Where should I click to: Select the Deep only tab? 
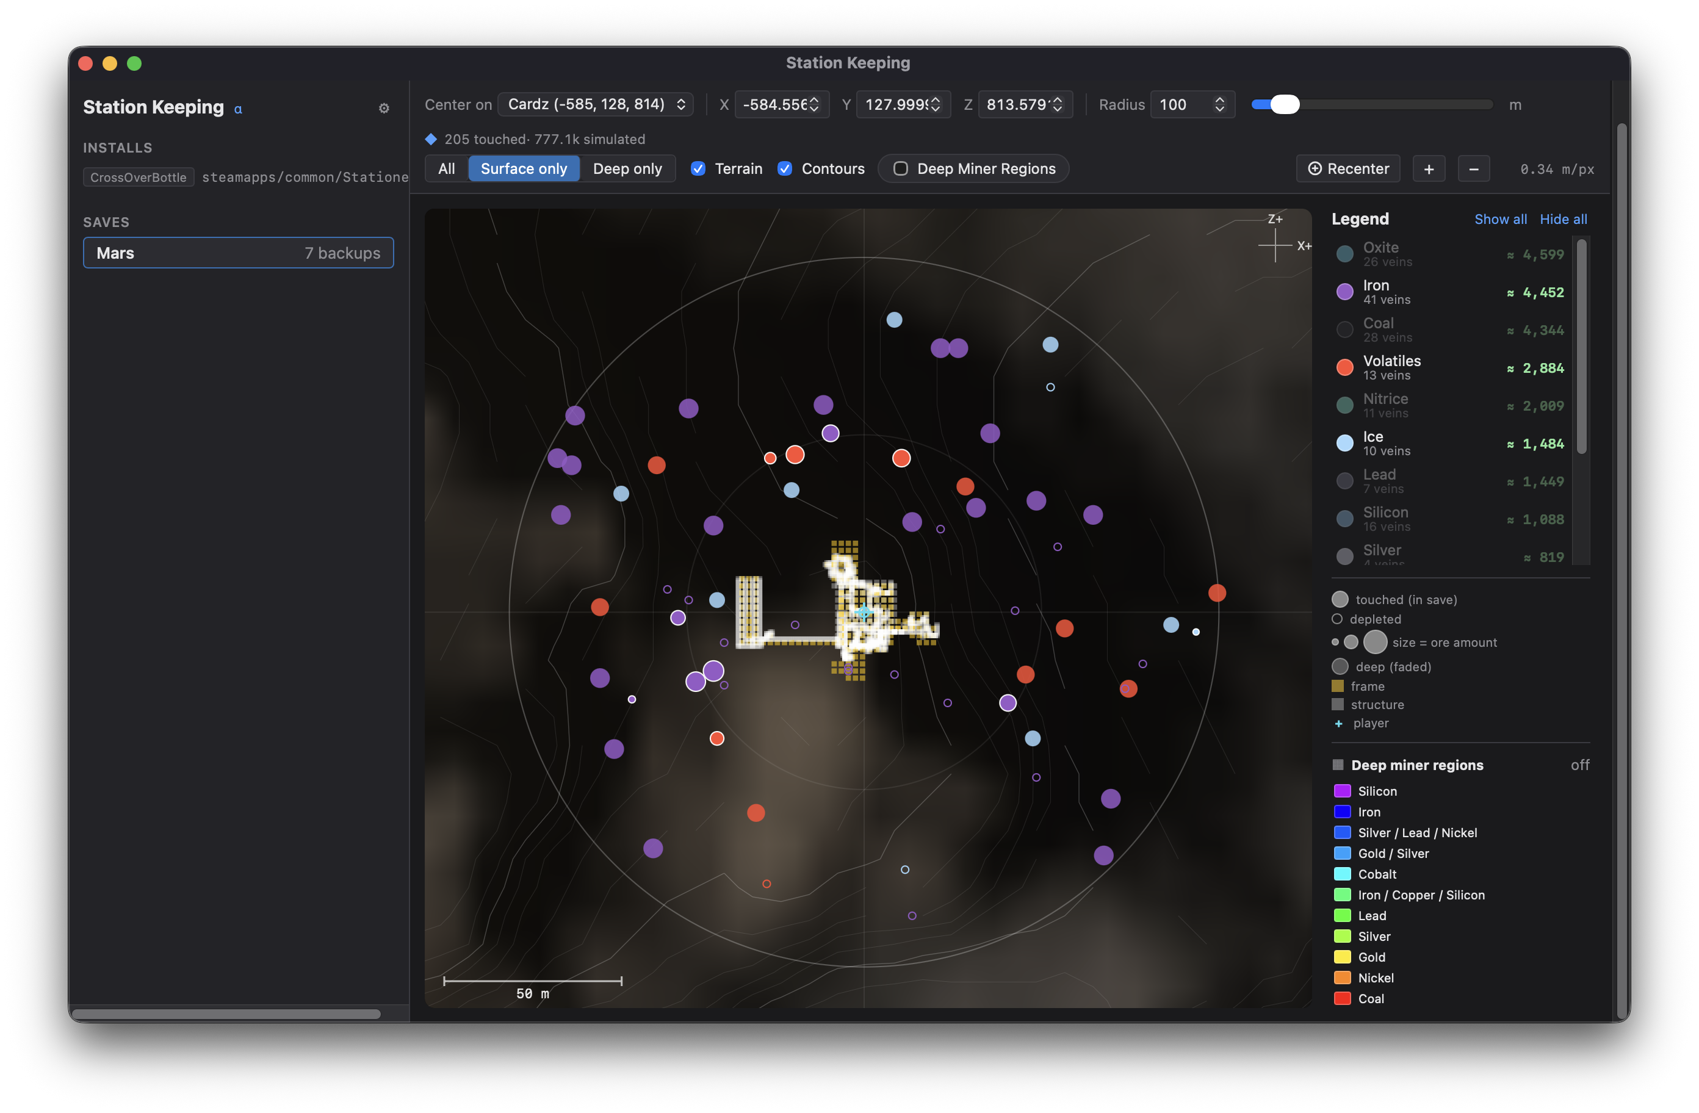pyautogui.click(x=627, y=169)
